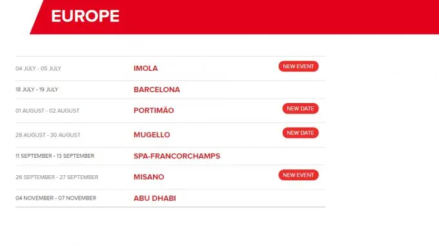The image size is (439, 246).
Task: Click the 18 July - 19 July date
Action: (37, 90)
